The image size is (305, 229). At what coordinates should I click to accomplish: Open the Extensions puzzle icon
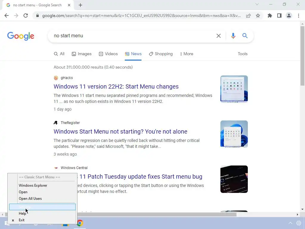270,16
